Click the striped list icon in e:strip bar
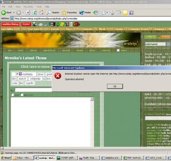171x161 pixels. tap(71, 24)
